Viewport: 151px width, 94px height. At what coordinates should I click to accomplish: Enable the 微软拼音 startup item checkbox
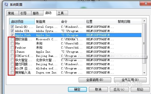[12, 39]
